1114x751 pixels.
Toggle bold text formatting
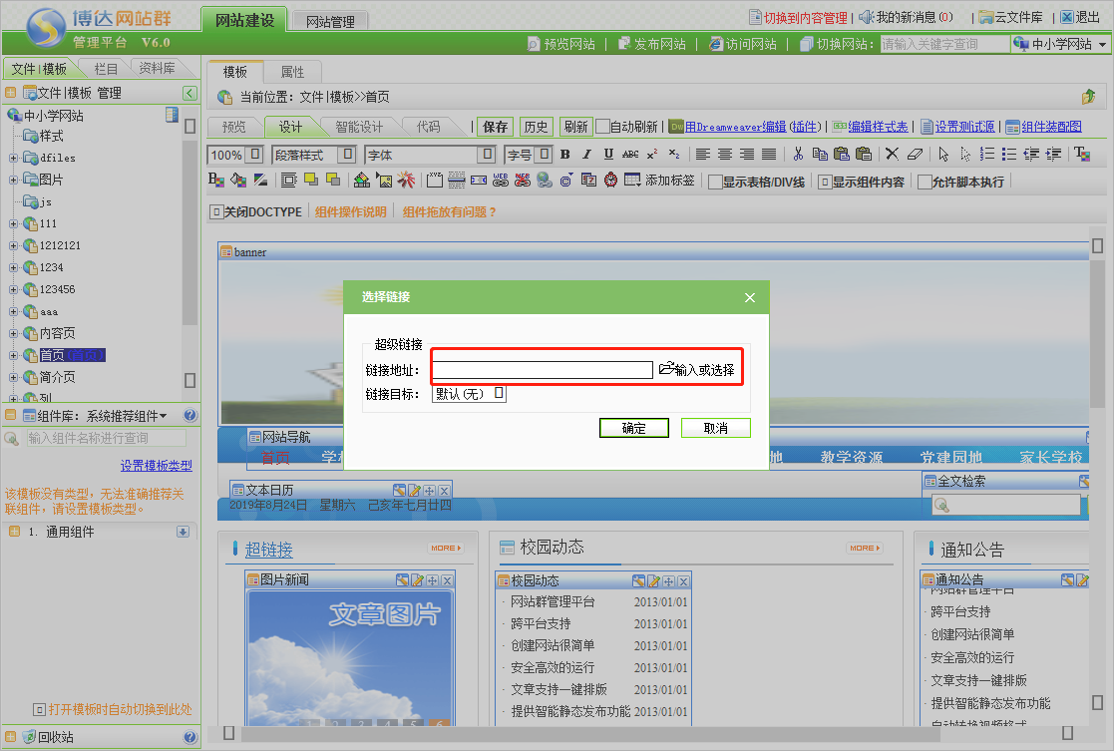coord(564,155)
